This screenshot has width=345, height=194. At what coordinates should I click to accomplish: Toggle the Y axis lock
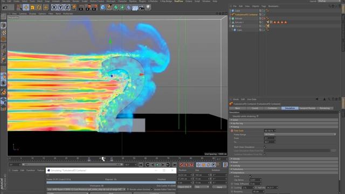(60, 8)
